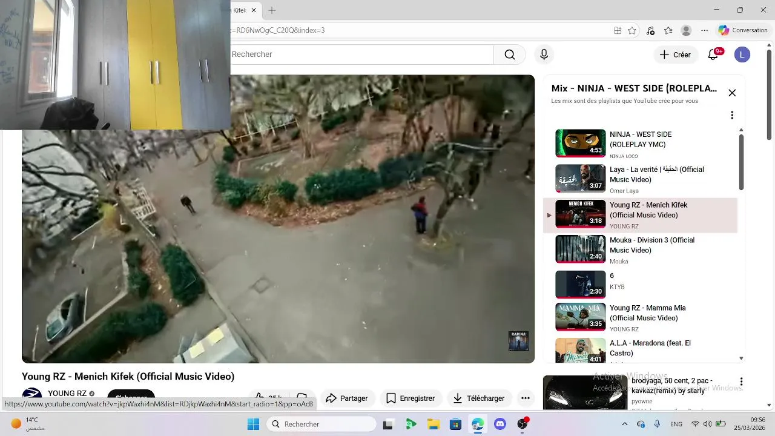
Task: Click the Partager share button
Action: coord(346,398)
